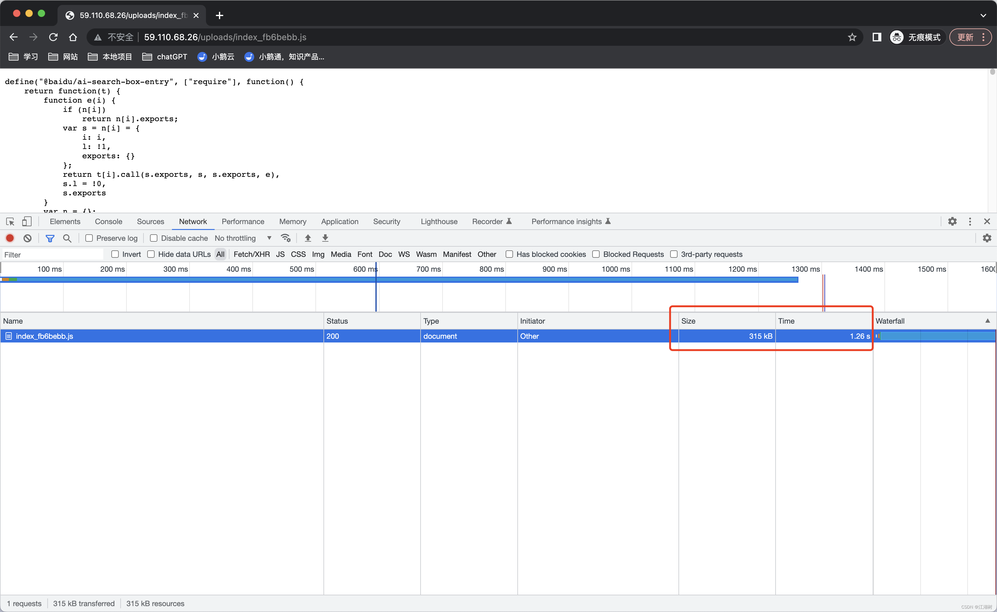Click the 不安全 site security warning
This screenshot has height=612, width=997.
pos(114,37)
